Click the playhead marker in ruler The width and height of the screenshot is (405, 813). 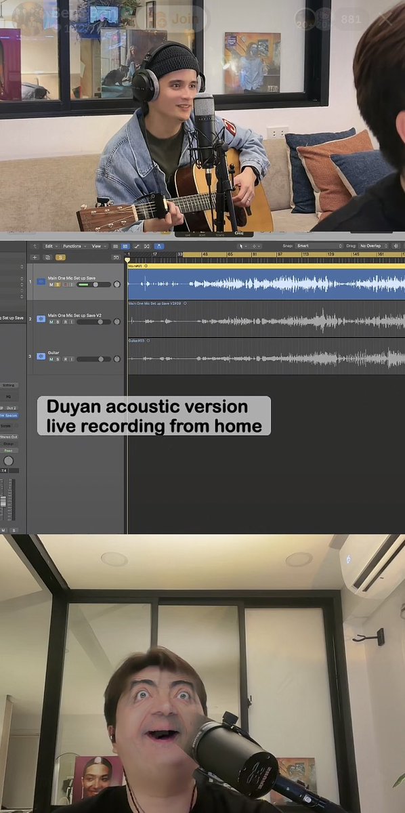(127, 259)
